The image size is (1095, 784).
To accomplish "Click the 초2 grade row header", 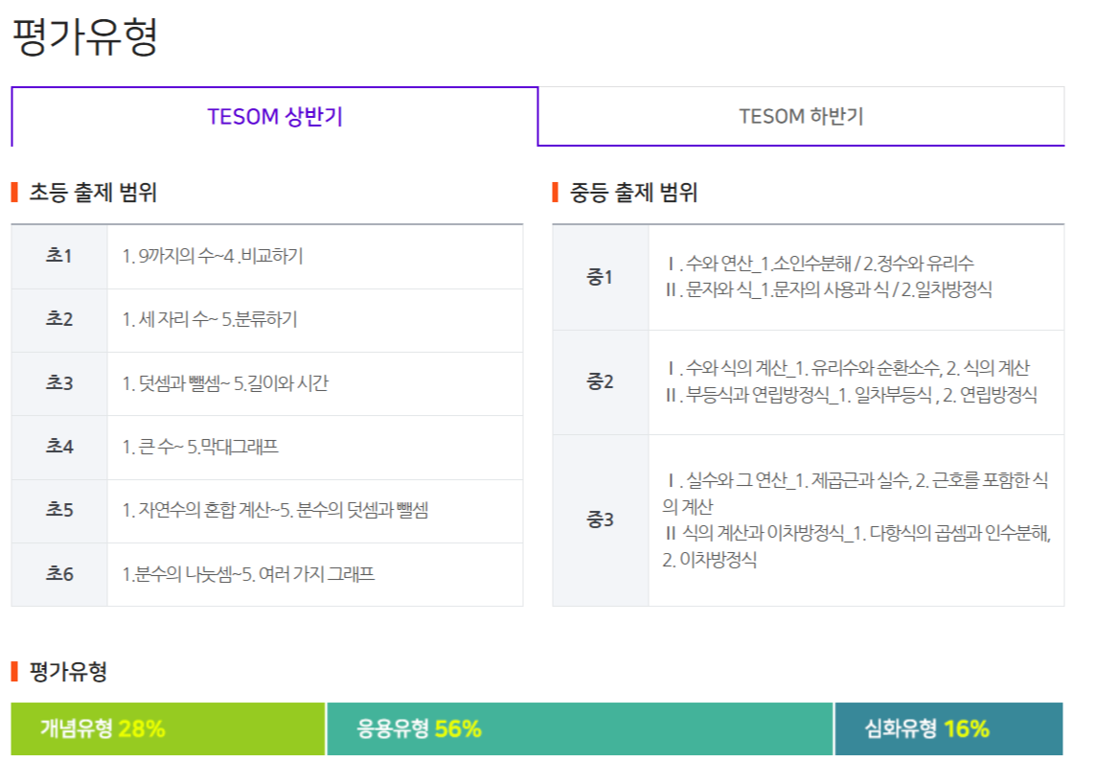I will (59, 320).
